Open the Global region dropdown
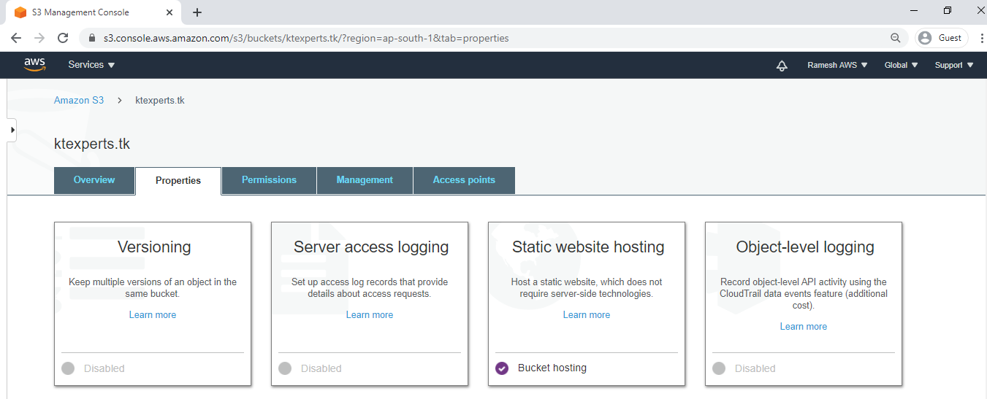Viewport: 987px width, 399px height. (901, 65)
